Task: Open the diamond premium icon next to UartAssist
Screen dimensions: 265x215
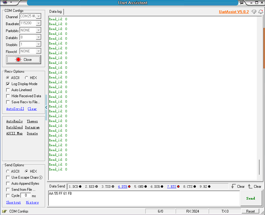Action: click(254, 12)
